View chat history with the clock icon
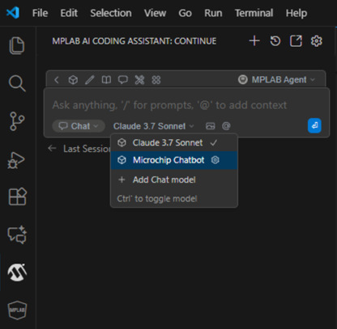Screen dimensions: 337x329 [x=275, y=41]
